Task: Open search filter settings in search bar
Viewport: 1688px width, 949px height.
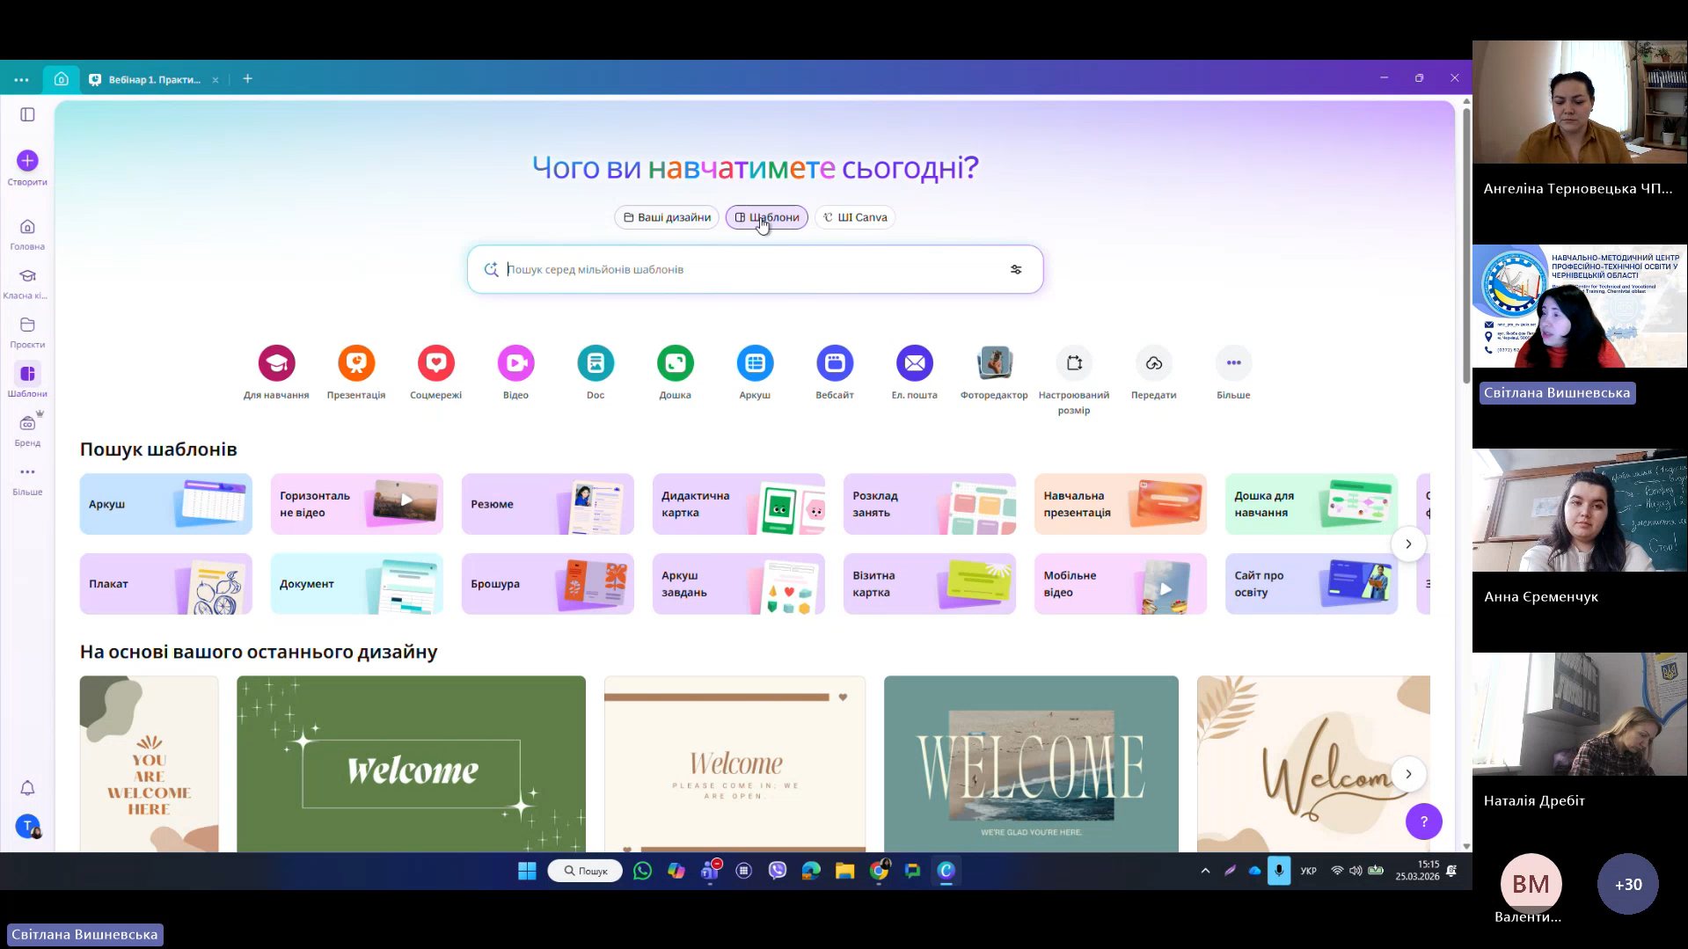Action: click(x=1015, y=270)
